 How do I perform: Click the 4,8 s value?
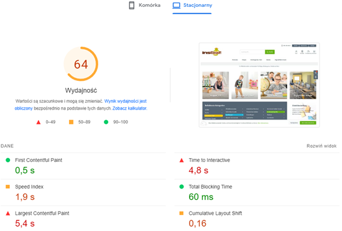coord(198,171)
